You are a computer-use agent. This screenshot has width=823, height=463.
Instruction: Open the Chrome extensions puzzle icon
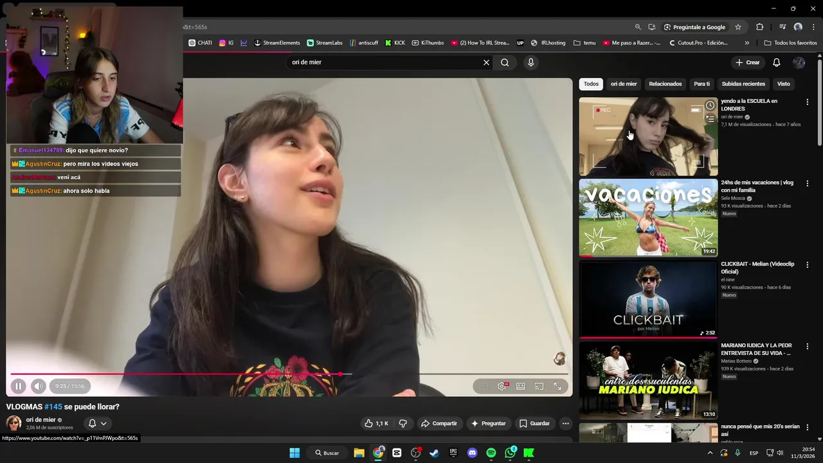pyautogui.click(x=760, y=27)
